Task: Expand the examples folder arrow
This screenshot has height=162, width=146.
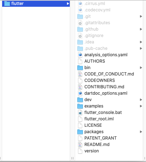Action: point(141,106)
